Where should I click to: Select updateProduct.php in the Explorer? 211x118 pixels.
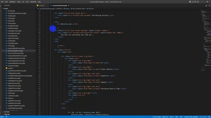(x=15, y=103)
